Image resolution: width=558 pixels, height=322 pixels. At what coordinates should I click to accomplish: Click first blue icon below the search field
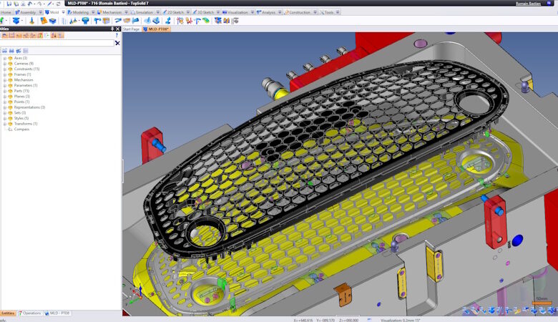(x=4, y=51)
